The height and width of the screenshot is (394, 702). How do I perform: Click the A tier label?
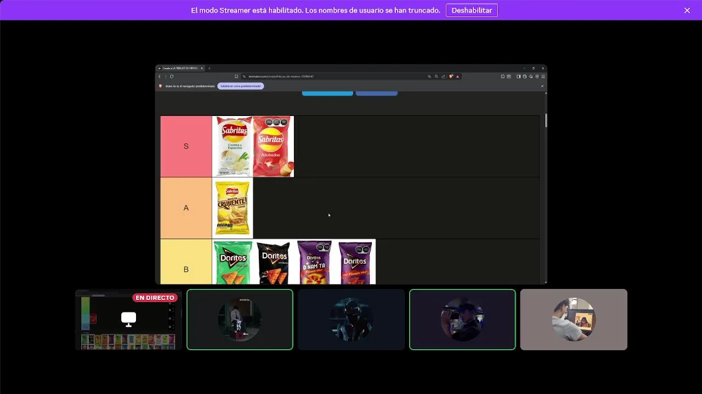click(186, 208)
